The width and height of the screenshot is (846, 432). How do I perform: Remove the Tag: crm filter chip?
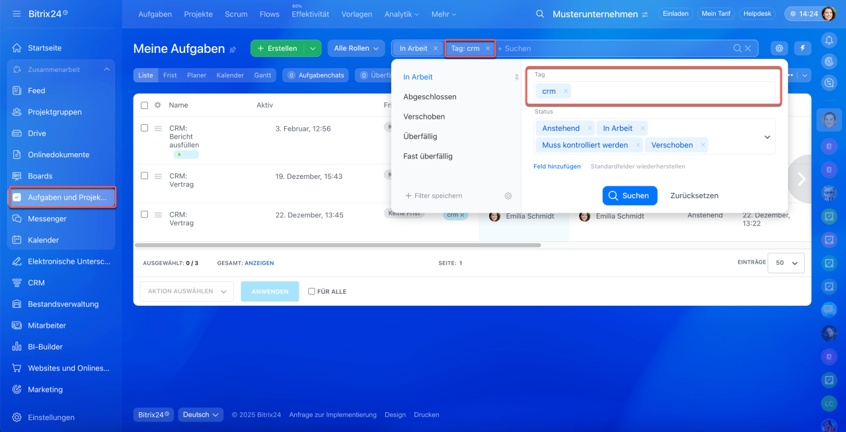(x=488, y=48)
